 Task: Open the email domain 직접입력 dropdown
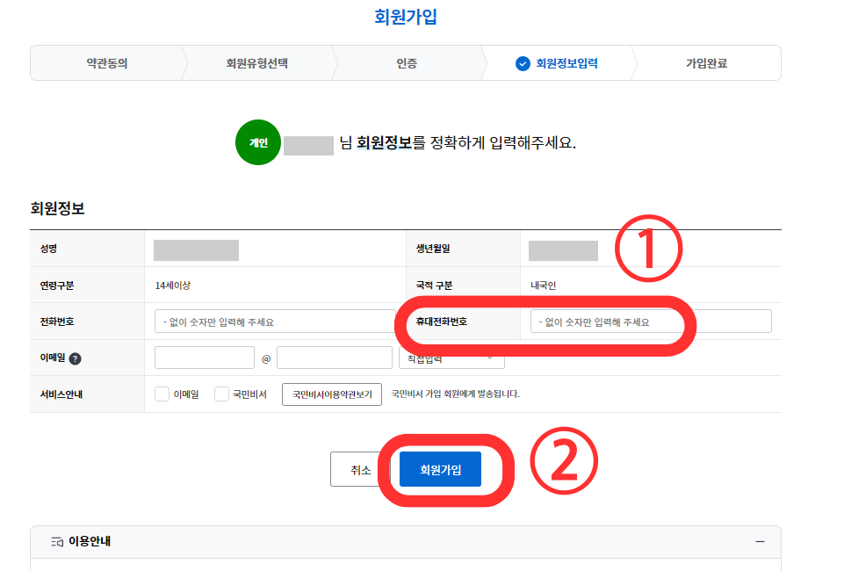(451, 359)
